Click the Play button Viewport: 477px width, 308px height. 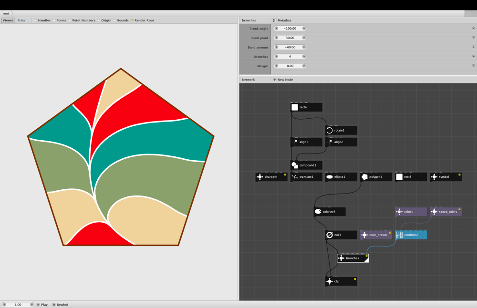[x=42, y=305]
